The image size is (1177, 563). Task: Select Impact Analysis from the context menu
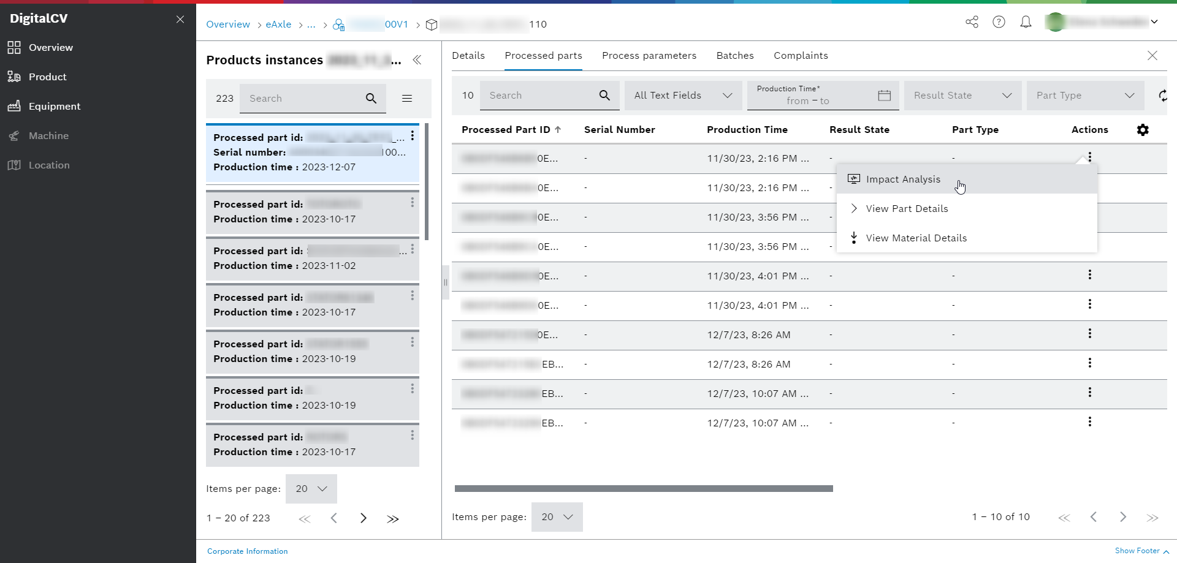coord(903,179)
